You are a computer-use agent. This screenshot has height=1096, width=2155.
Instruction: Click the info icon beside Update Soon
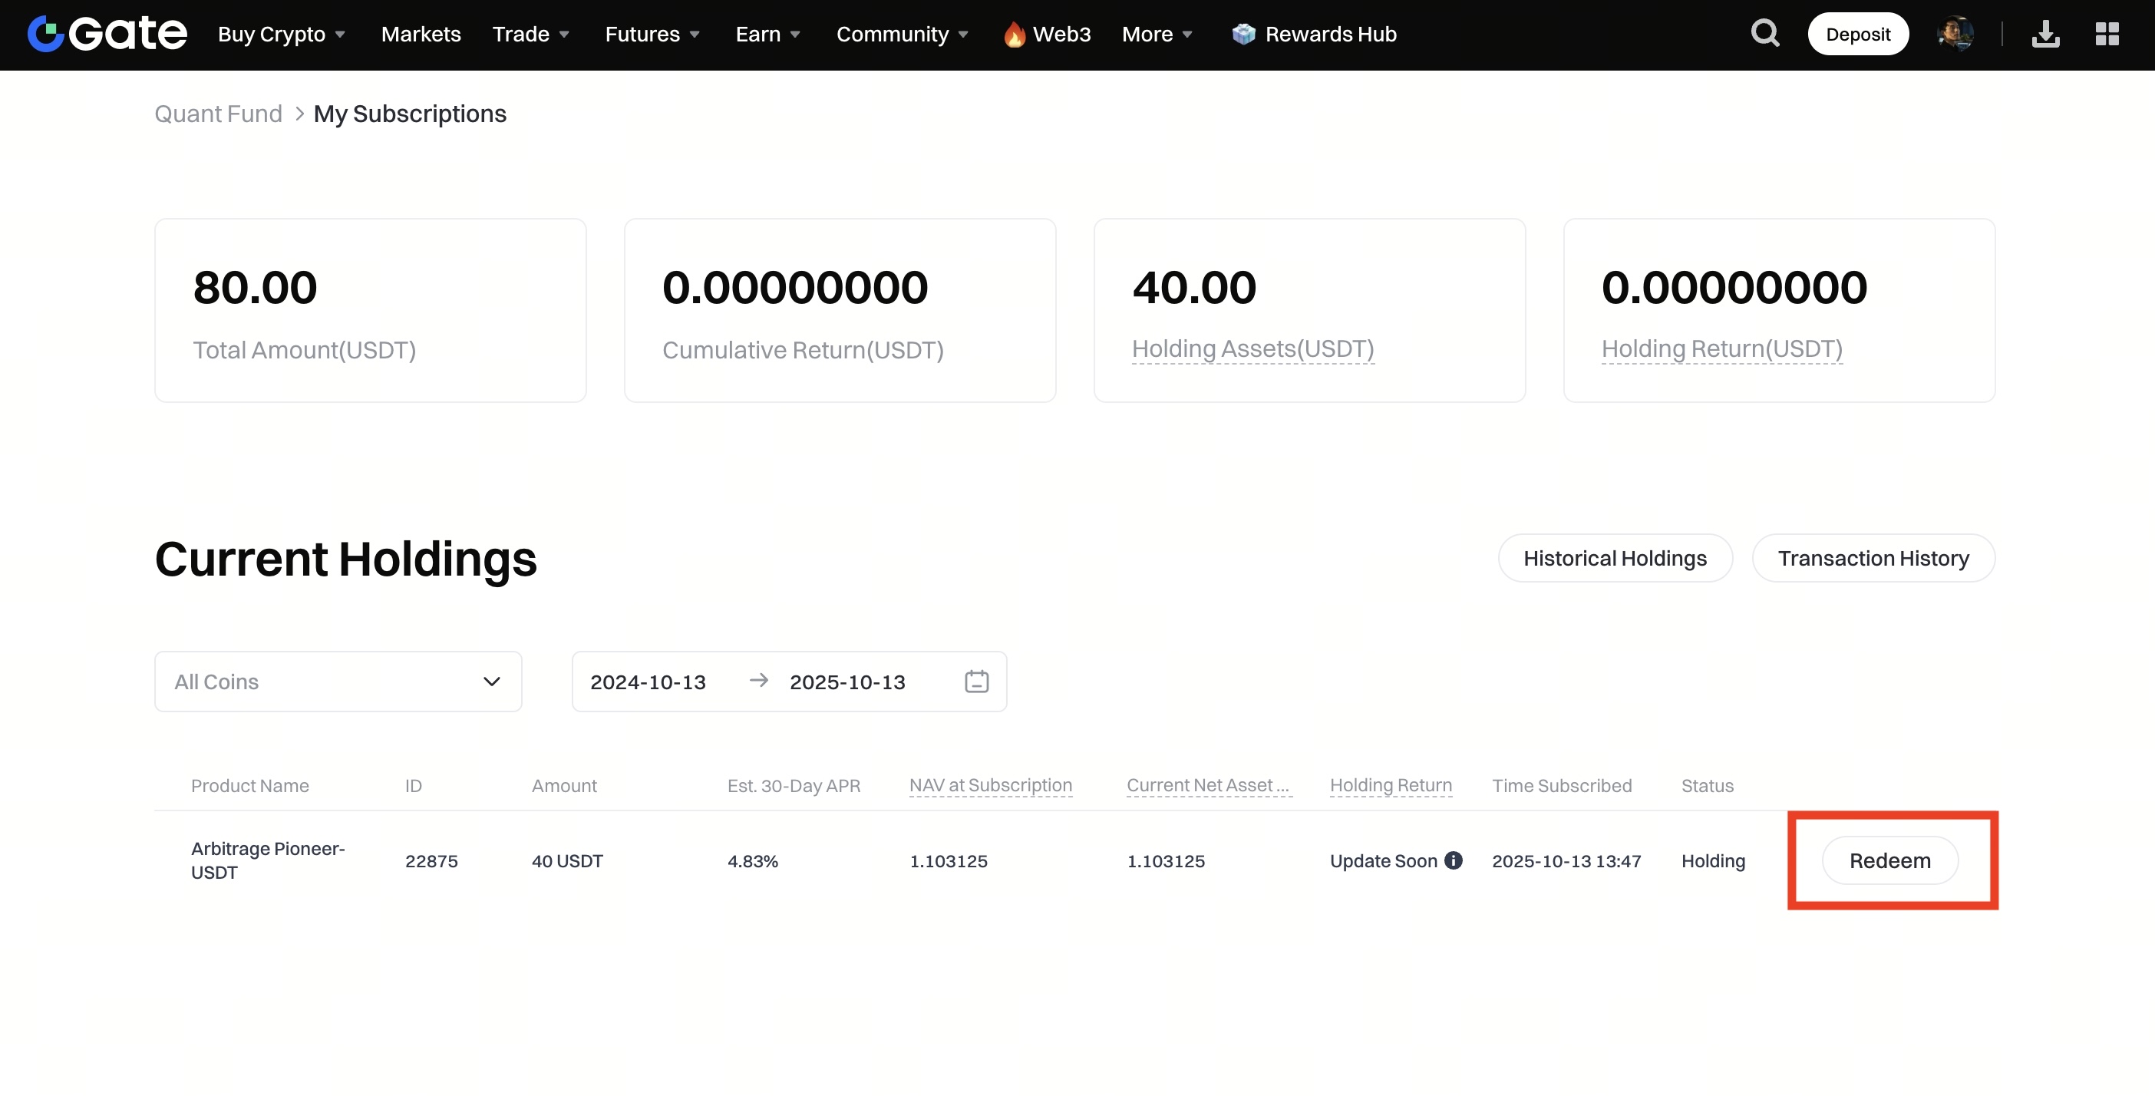(1454, 860)
